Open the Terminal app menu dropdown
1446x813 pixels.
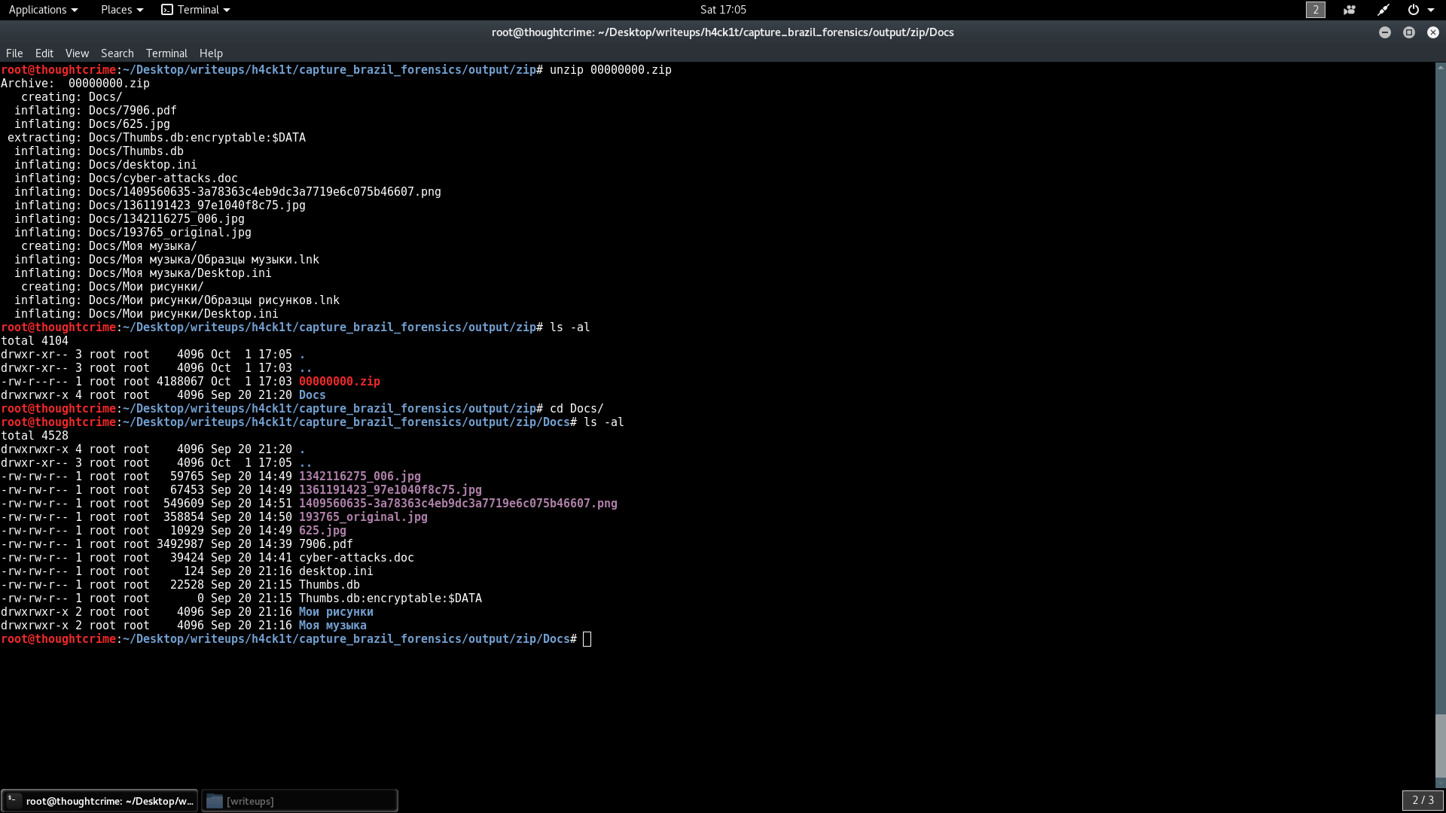click(196, 10)
